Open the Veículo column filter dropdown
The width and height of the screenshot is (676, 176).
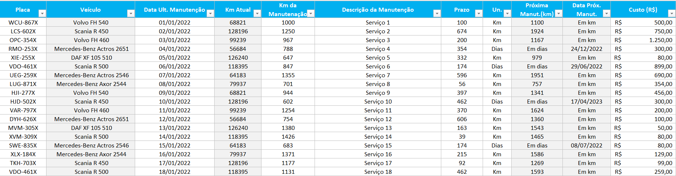[131, 14]
